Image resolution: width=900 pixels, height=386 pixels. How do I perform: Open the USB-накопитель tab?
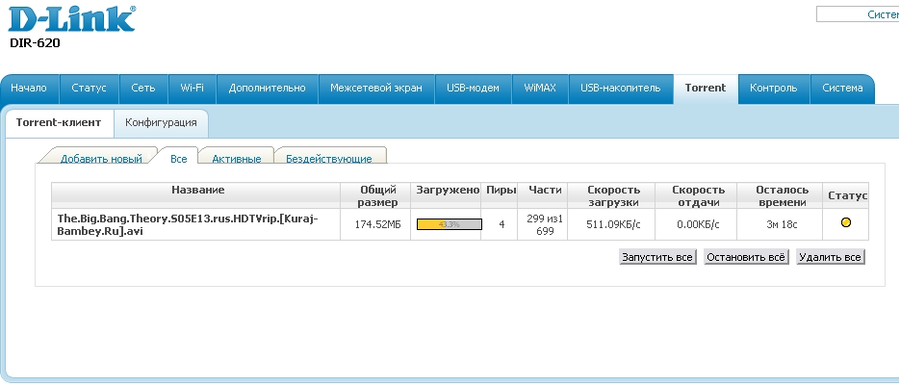pos(621,89)
